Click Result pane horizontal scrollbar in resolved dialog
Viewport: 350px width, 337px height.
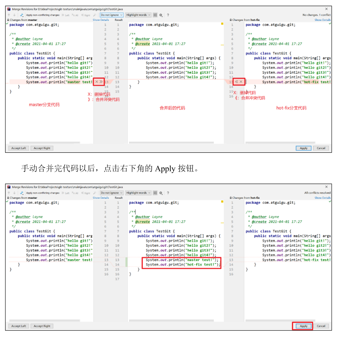coord(171,320)
